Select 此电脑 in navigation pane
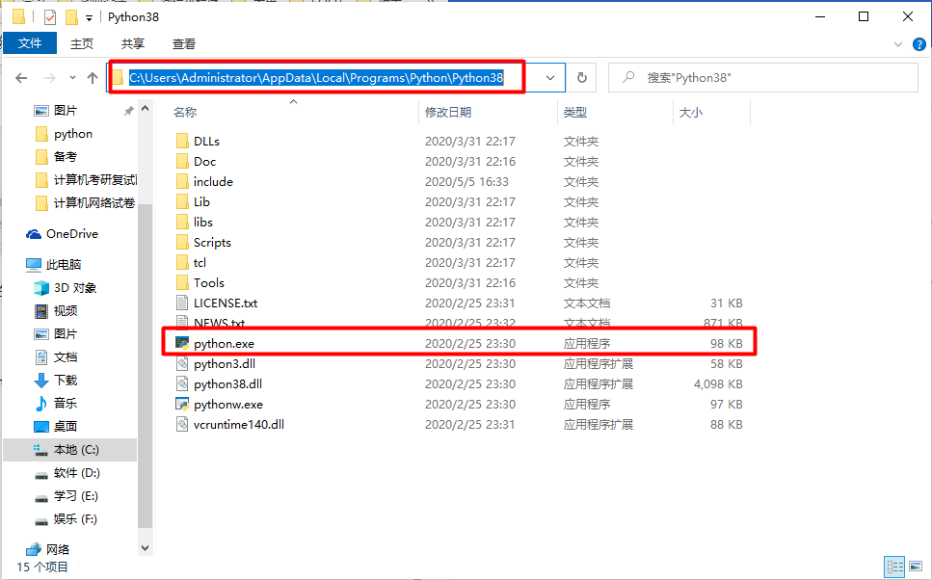Viewport: 932px width, 580px height. click(x=64, y=264)
